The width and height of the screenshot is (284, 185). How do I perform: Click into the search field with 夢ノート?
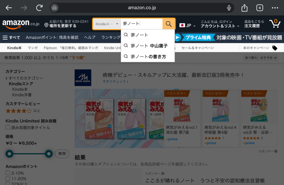coord(142,24)
